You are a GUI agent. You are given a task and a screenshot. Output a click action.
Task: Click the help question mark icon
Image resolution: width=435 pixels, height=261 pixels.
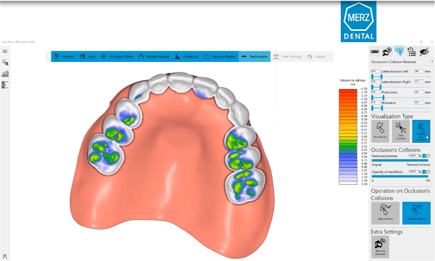[x=432, y=62]
